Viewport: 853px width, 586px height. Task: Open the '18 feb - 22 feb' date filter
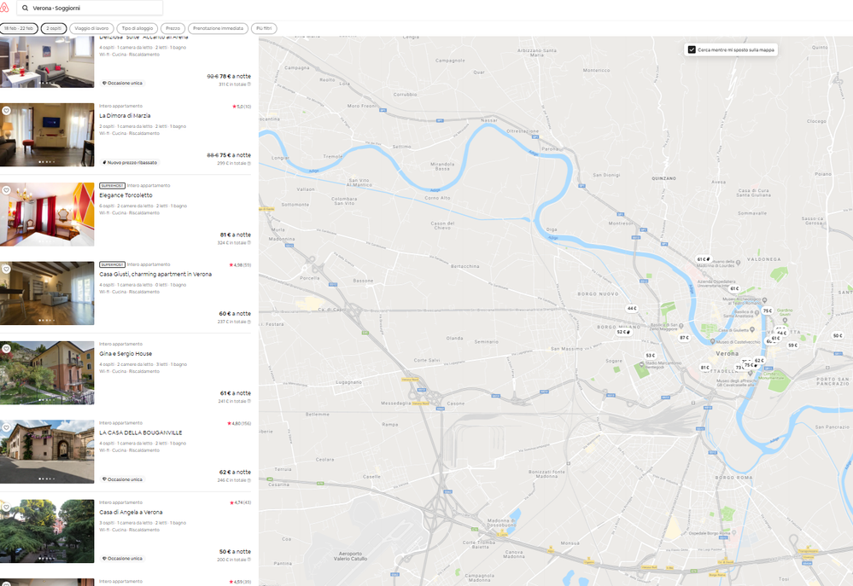click(x=19, y=28)
